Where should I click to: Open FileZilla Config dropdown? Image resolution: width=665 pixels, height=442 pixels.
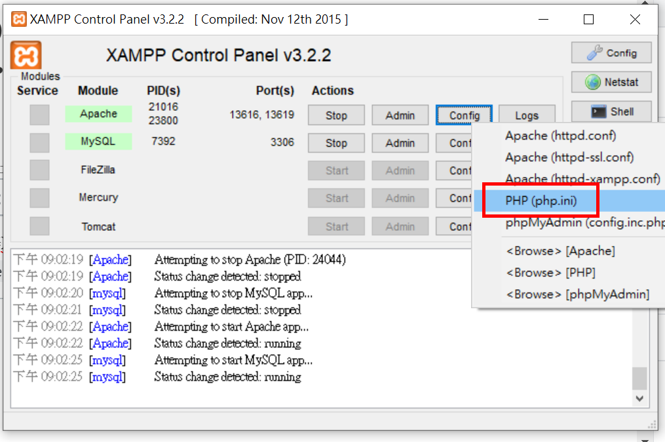tap(454, 171)
